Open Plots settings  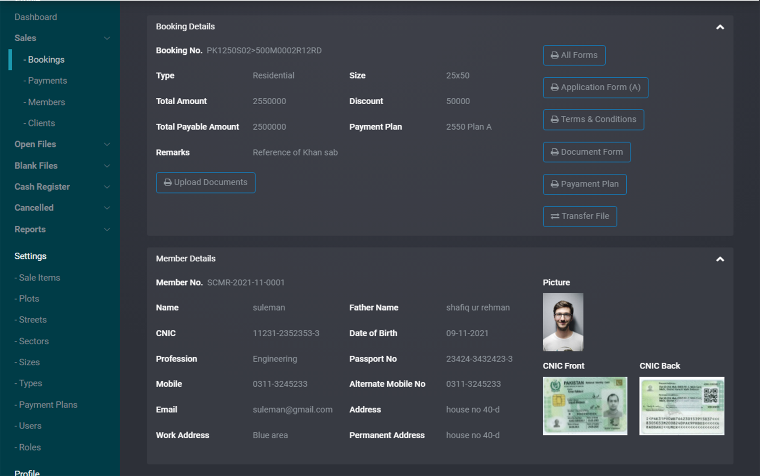pos(27,299)
